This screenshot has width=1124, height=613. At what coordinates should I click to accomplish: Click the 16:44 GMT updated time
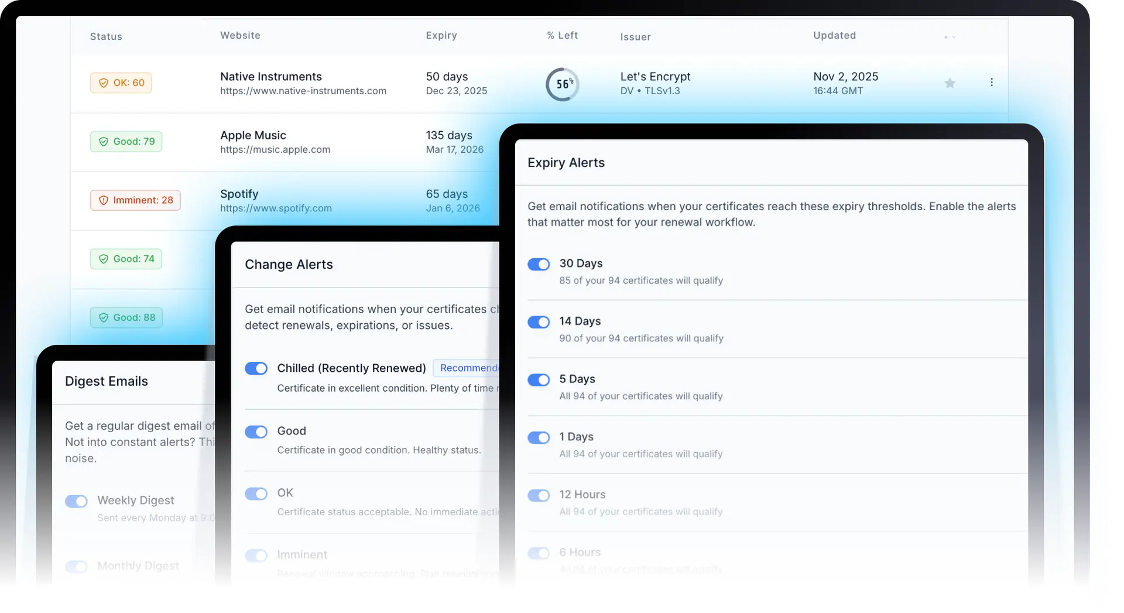pyautogui.click(x=838, y=91)
